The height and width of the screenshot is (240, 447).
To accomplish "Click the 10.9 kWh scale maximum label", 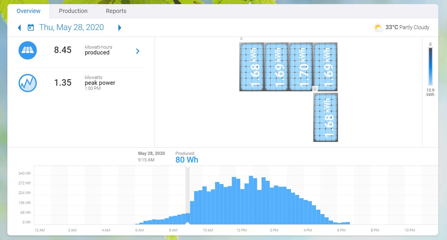I will click(431, 92).
